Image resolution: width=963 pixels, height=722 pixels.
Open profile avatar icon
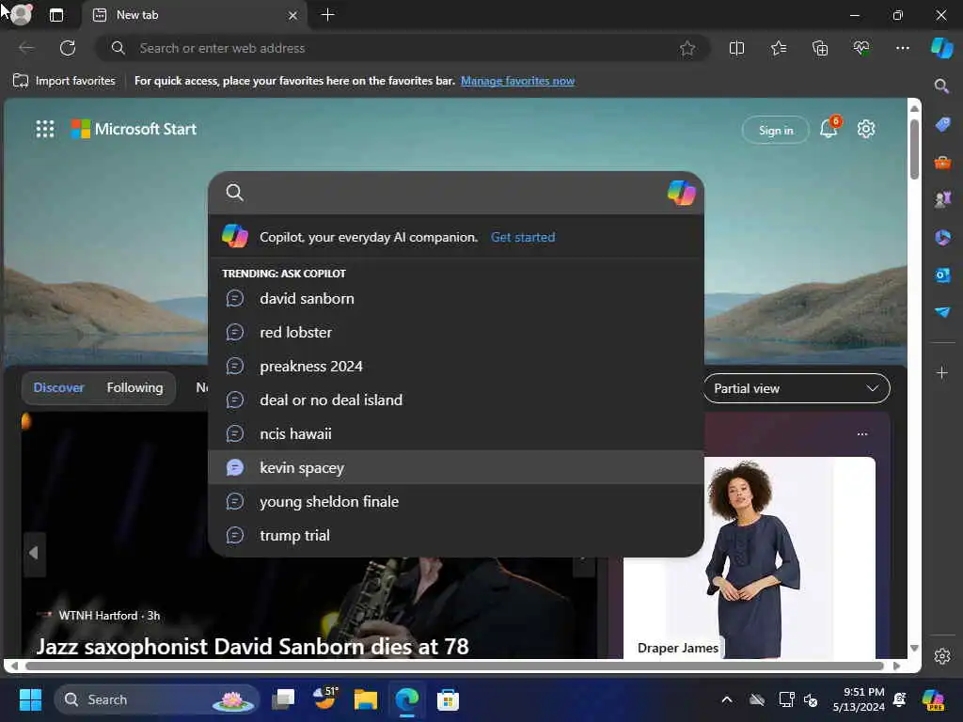coord(22,15)
